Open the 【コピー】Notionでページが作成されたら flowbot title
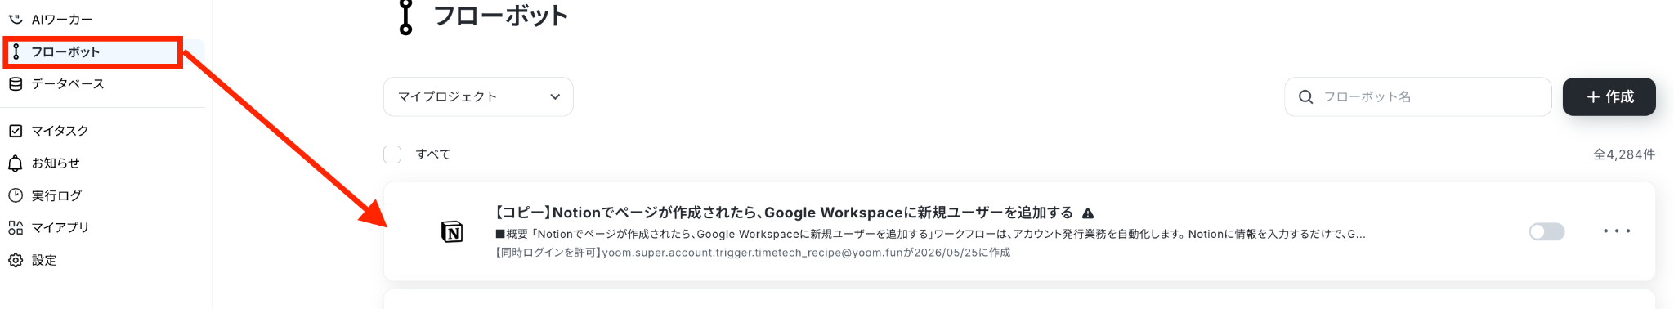The image size is (1674, 309). point(783,213)
